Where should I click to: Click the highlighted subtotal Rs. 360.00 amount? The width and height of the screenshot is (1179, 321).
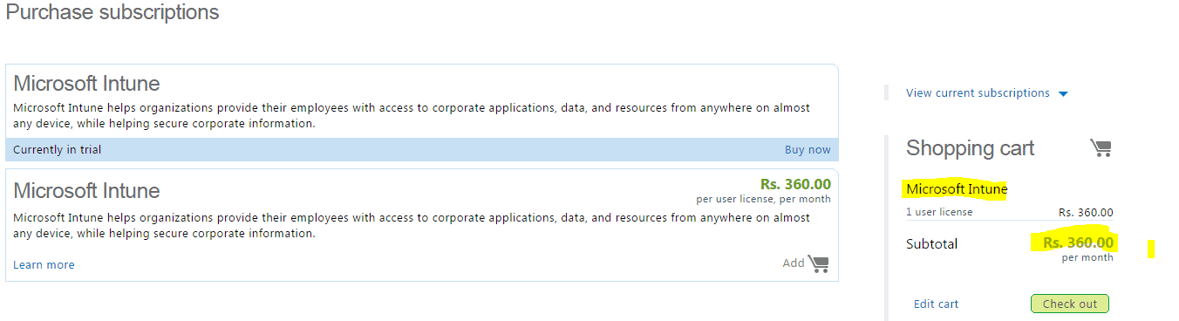coord(1078,242)
